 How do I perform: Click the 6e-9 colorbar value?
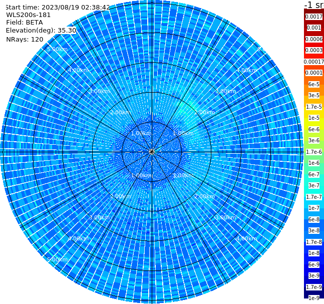click(x=314, y=264)
